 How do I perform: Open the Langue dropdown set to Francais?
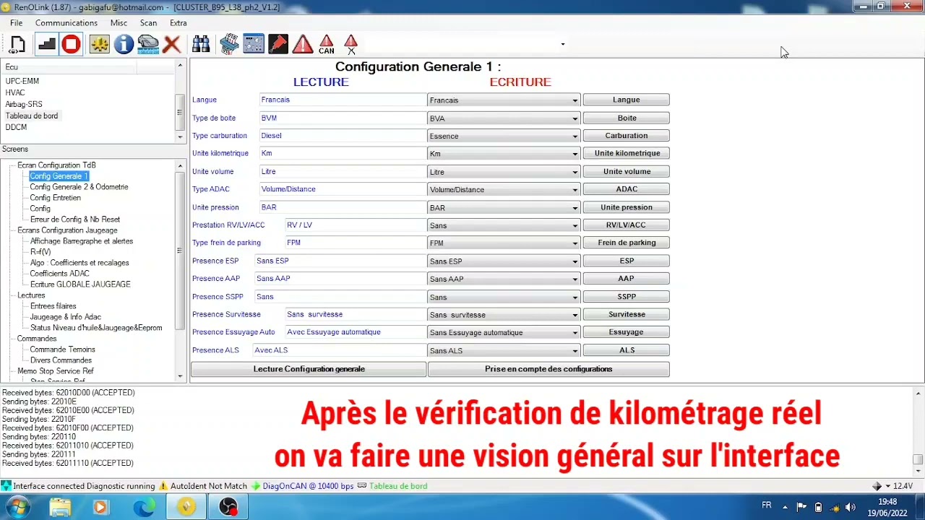click(504, 100)
